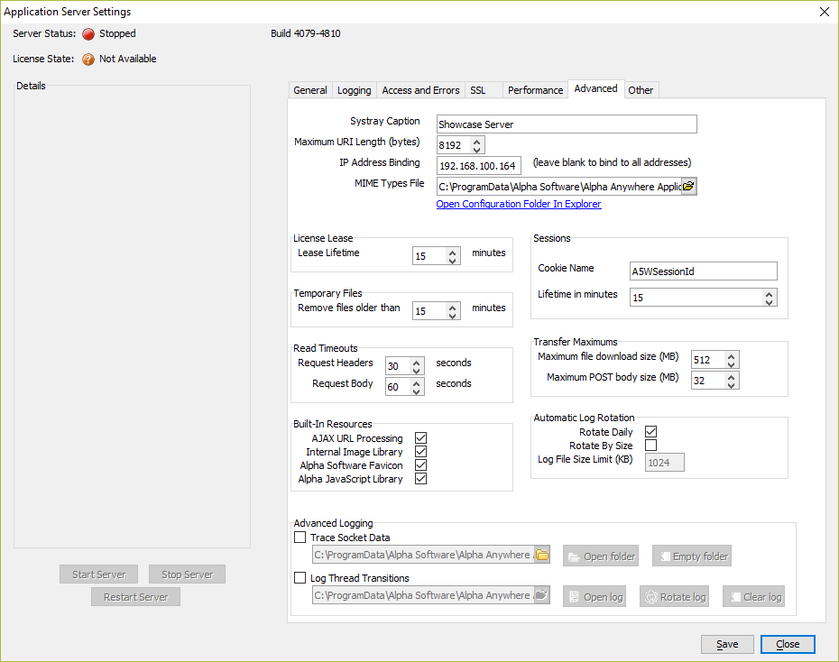
Task: Click the Cookie Name input field
Action: [704, 271]
